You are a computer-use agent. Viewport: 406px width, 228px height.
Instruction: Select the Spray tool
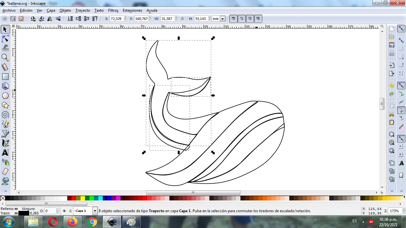click(x=5, y=162)
